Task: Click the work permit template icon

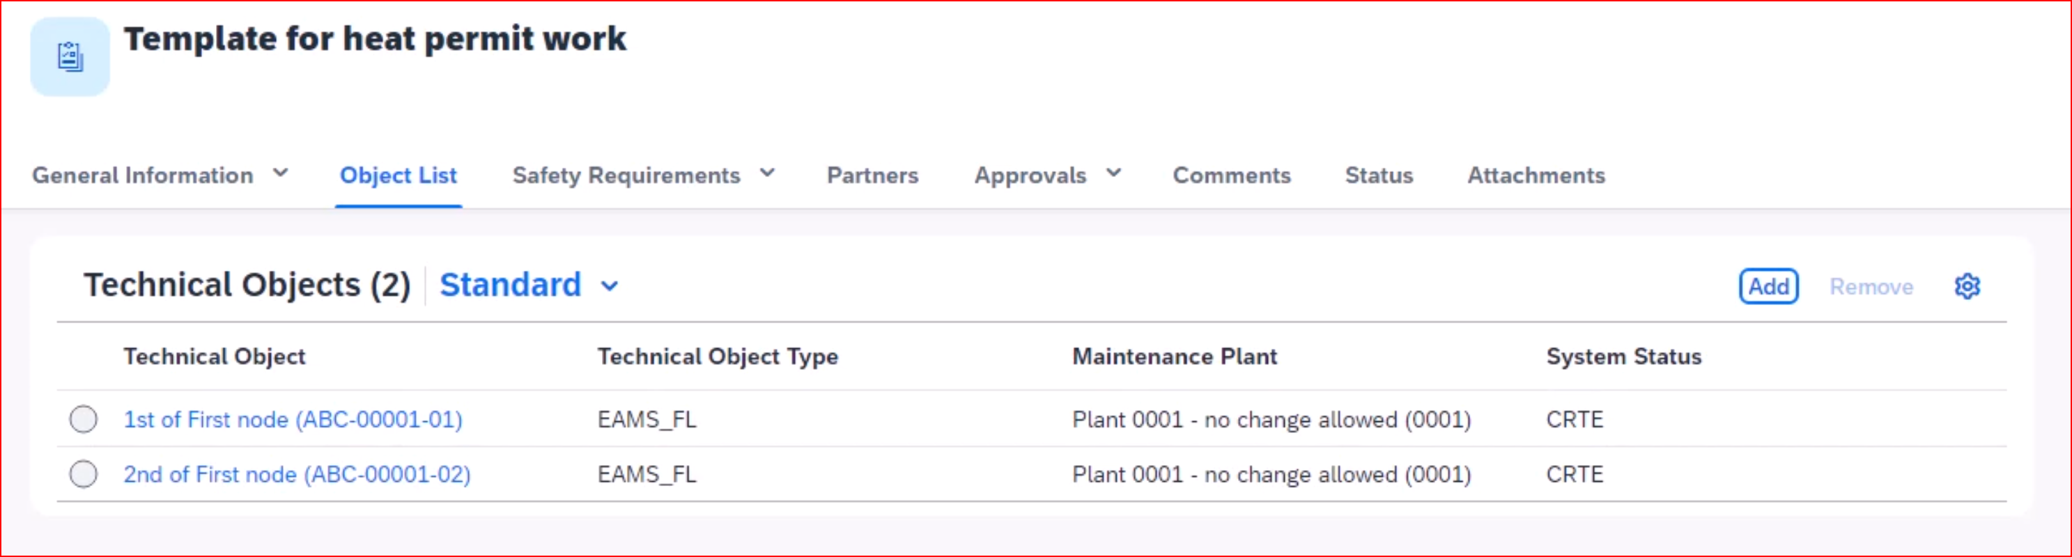Action: coord(70,57)
